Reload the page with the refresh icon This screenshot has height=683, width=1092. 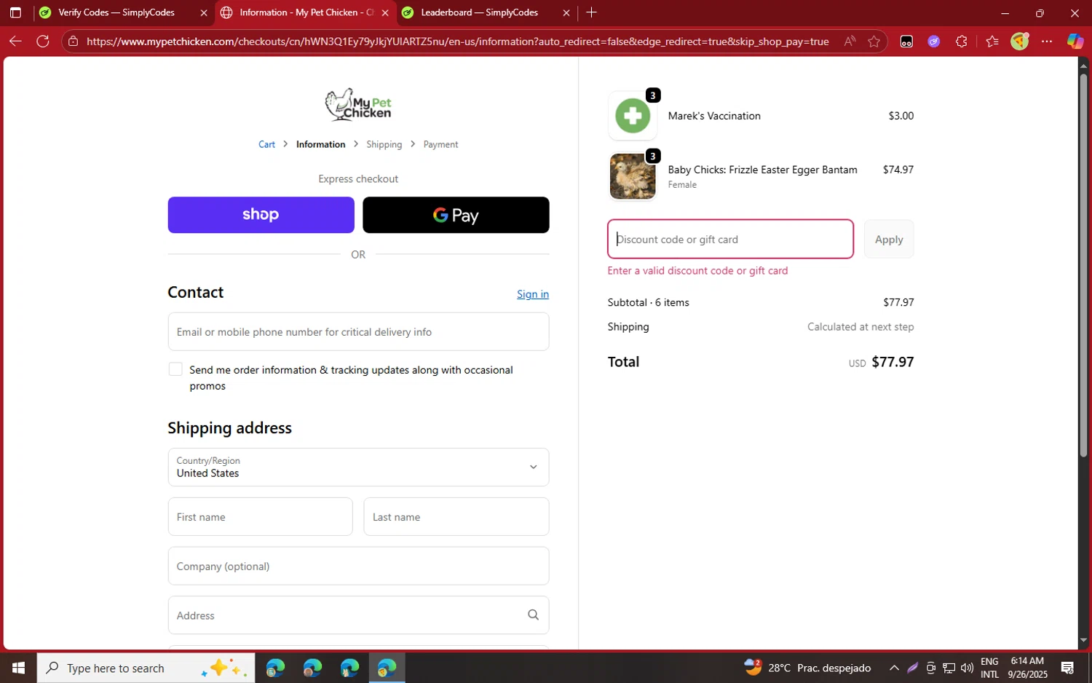(43, 42)
